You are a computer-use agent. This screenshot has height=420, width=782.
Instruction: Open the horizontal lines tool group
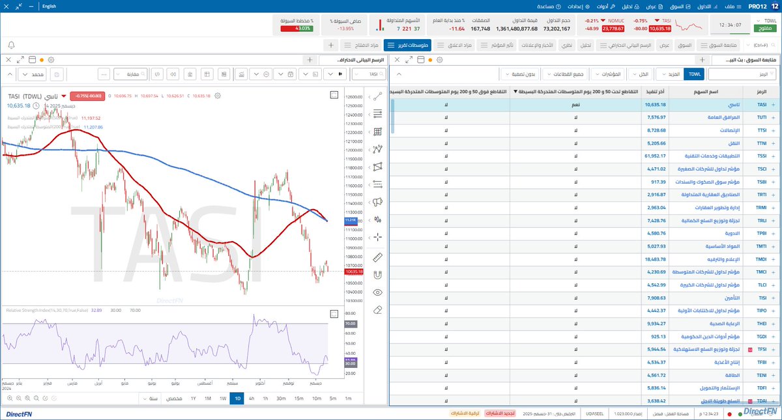[378, 113]
